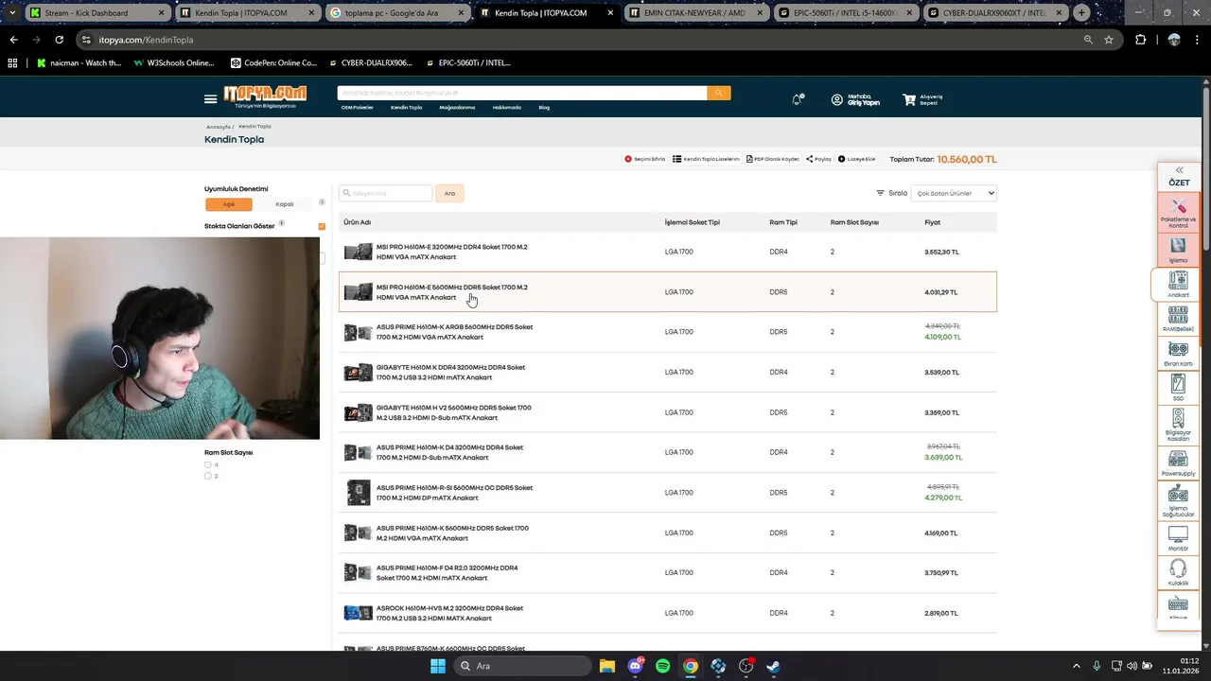Image resolution: width=1211 pixels, height=681 pixels.
Task: Set Uyumluluk Denetimi to Açık
Action: click(x=229, y=204)
